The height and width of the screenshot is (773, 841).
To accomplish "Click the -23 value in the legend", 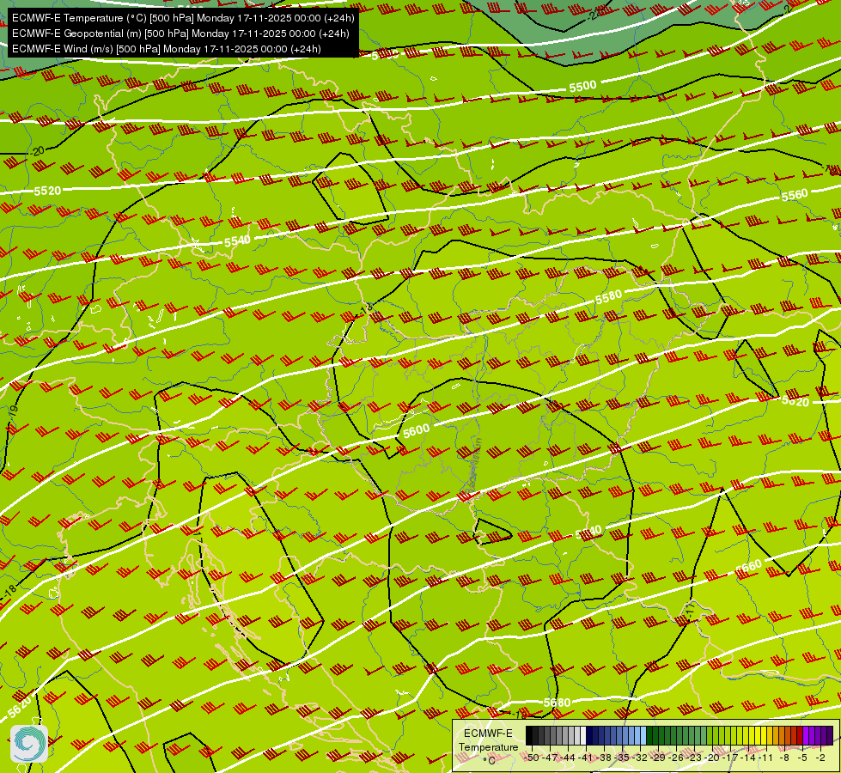I will [x=694, y=758].
